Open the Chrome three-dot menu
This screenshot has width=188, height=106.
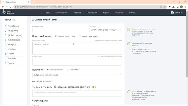tap(185, 7)
